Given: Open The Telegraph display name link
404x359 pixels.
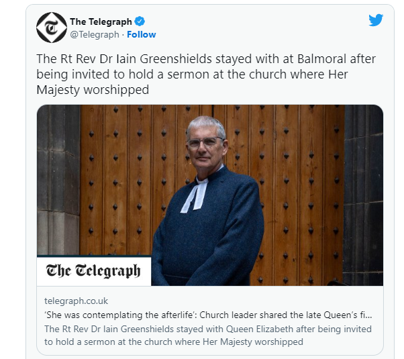Looking at the screenshot, I should (101, 21).
